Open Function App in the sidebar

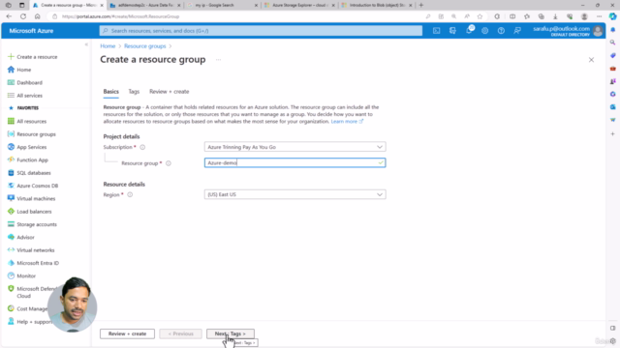pos(32,159)
